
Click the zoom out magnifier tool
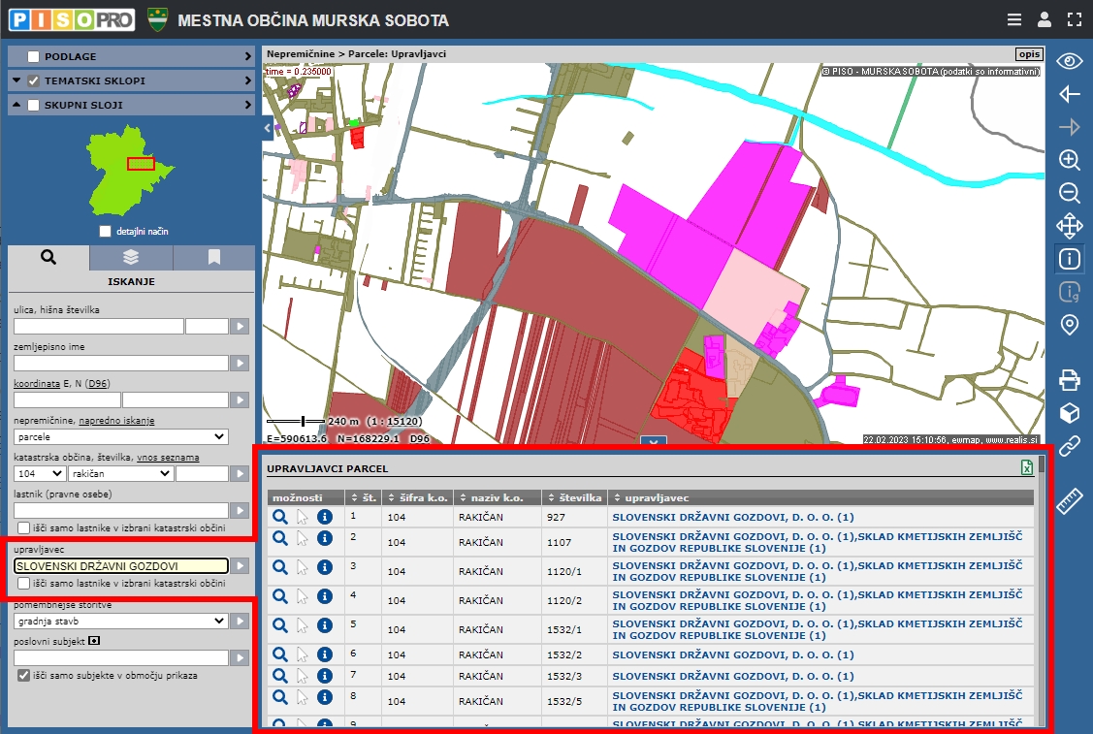coord(1069,193)
